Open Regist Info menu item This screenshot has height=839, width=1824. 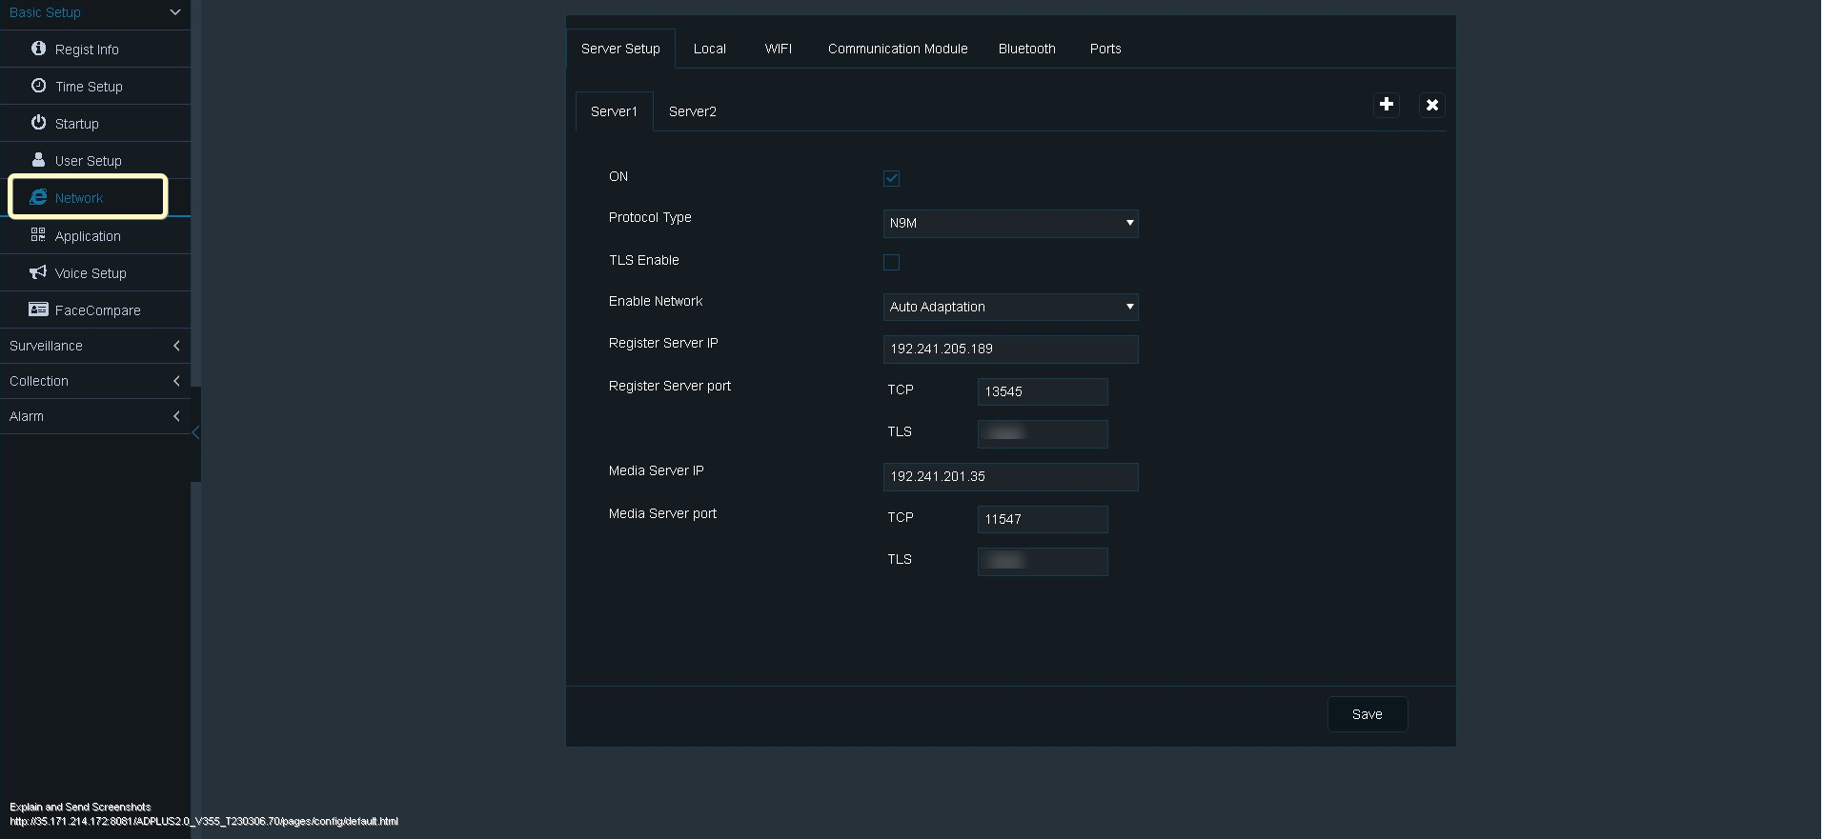pyautogui.click(x=95, y=49)
